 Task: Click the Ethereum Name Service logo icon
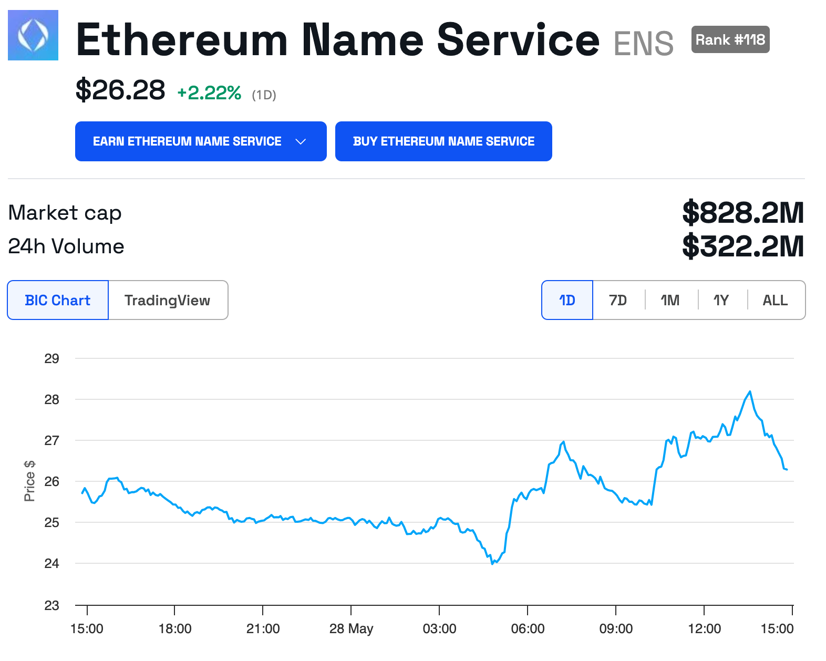(x=33, y=35)
